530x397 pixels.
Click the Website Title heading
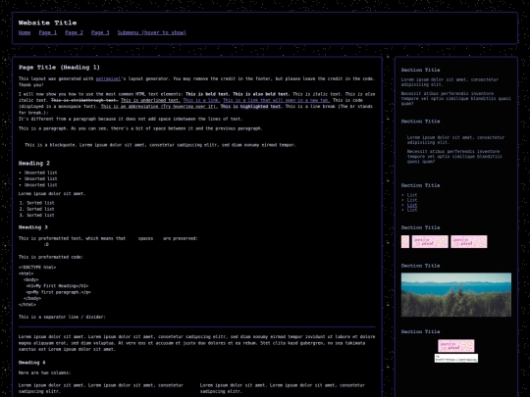[47, 23]
